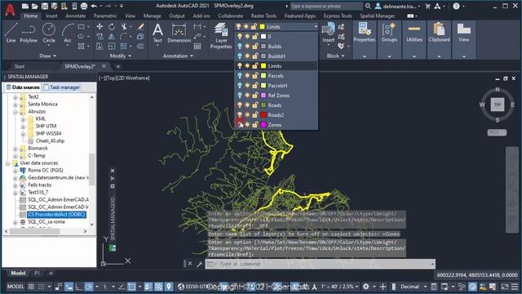Viewport: 522px width, 294px height.
Task: Select the Model layout tab
Action: coord(18,273)
